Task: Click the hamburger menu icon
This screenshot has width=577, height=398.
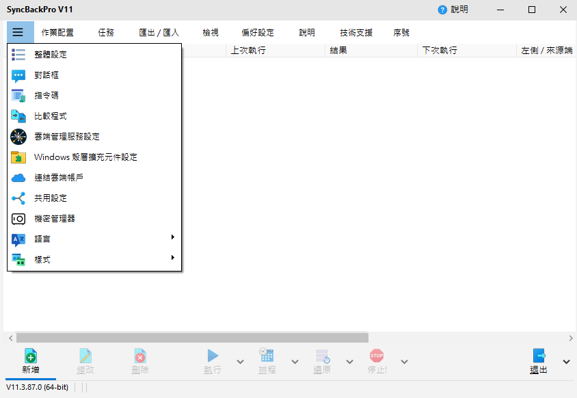Action: point(18,32)
